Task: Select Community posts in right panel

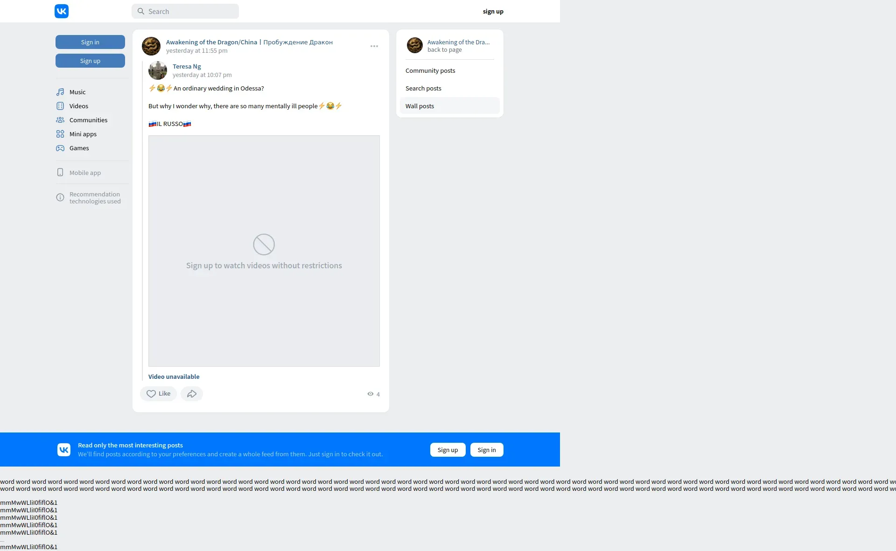Action: (430, 70)
